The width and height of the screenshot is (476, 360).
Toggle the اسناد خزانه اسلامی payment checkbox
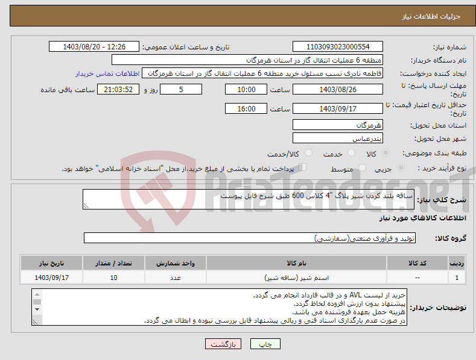click(303, 167)
